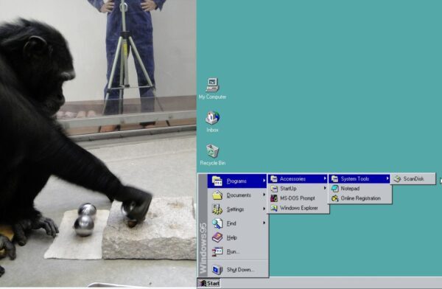
Task: Choose Shut Down... in the Start menu
Action: [237, 270]
